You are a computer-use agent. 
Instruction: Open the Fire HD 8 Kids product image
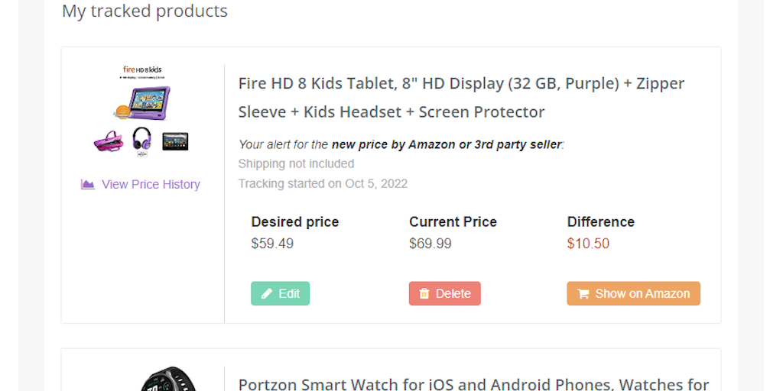click(141, 111)
